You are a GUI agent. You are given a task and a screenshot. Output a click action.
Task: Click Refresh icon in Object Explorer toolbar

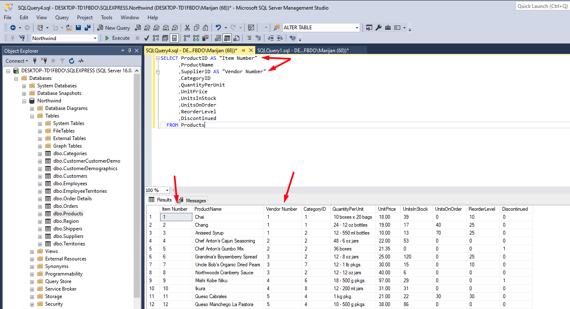tap(72, 61)
